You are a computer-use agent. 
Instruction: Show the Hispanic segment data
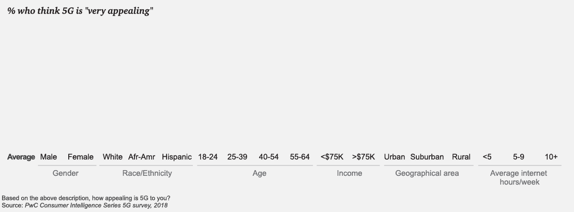177,157
